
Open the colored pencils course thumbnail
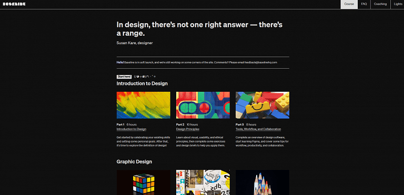[x=262, y=182]
